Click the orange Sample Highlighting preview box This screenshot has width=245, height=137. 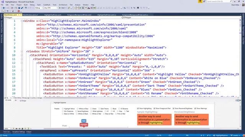[x=154, y=119]
